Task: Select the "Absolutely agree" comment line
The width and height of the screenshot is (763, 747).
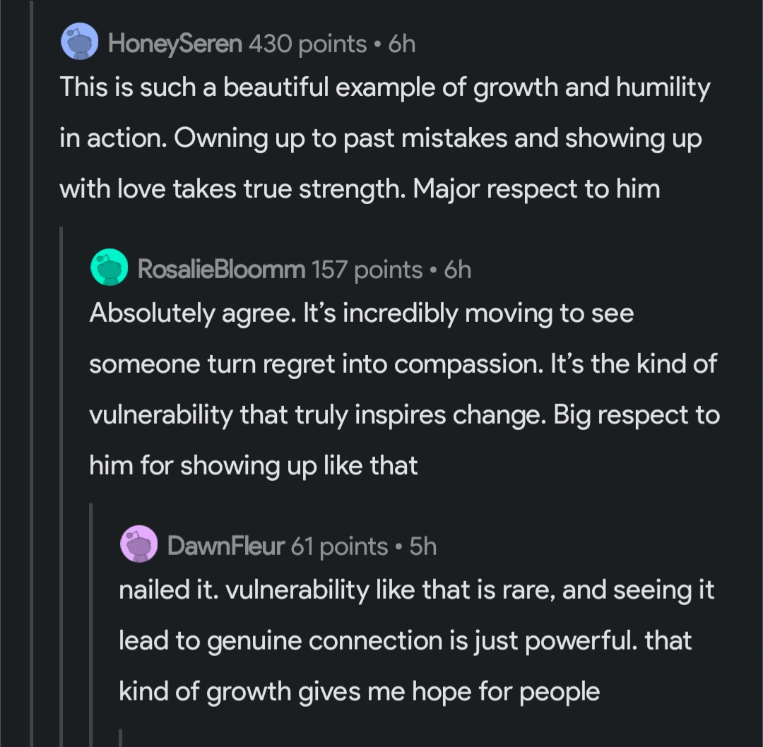Action: pyautogui.click(x=361, y=313)
